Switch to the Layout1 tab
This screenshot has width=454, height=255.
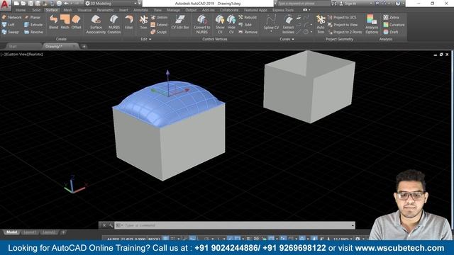(30, 232)
